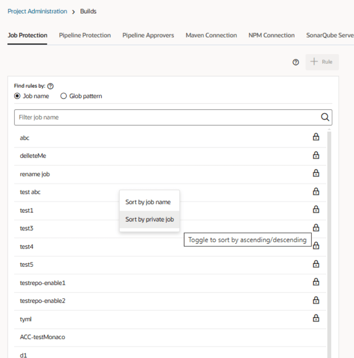Choose Sort by job name from the menu
This screenshot has width=354, height=358.
pyautogui.click(x=148, y=202)
